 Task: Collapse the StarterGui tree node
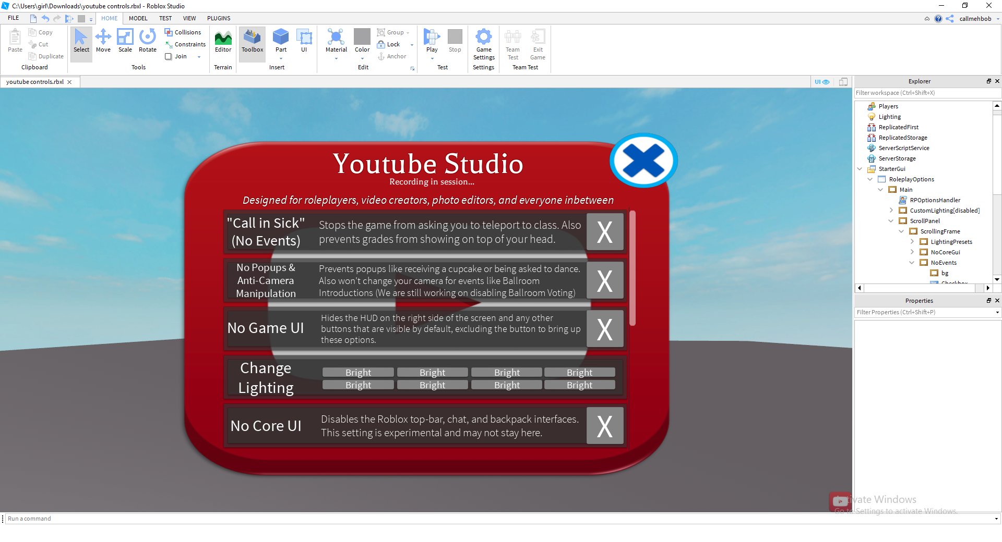pyautogui.click(x=860, y=169)
